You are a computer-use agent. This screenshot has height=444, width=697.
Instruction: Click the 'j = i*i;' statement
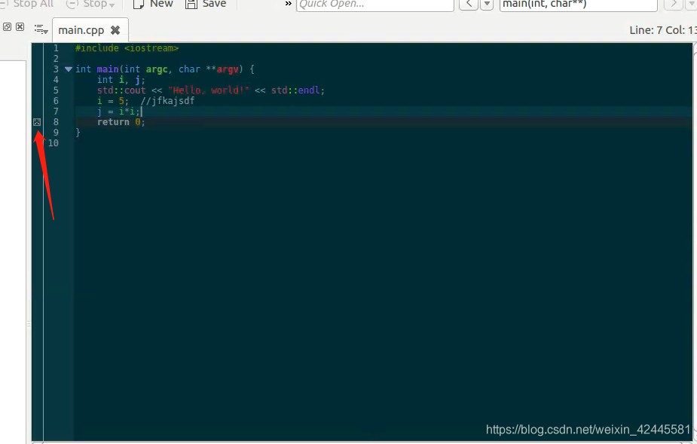coord(119,112)
